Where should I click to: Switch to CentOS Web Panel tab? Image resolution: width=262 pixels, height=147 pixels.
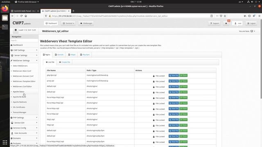25,11
